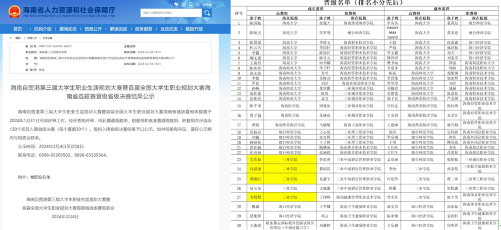Click the crescent moon icon in header
The width and height of the screenshot is (501, 230).
click(197, 4)
